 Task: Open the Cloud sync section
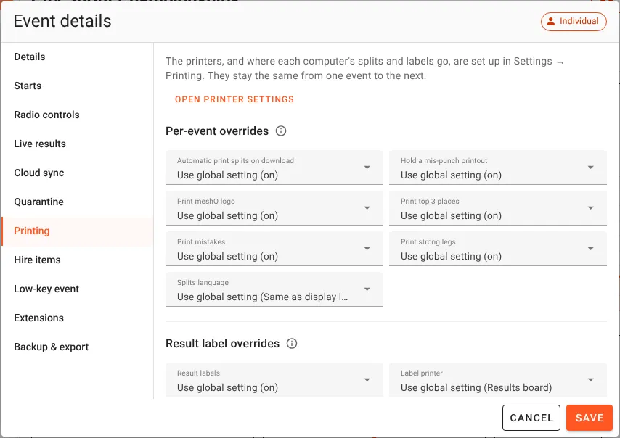(78, 173)
